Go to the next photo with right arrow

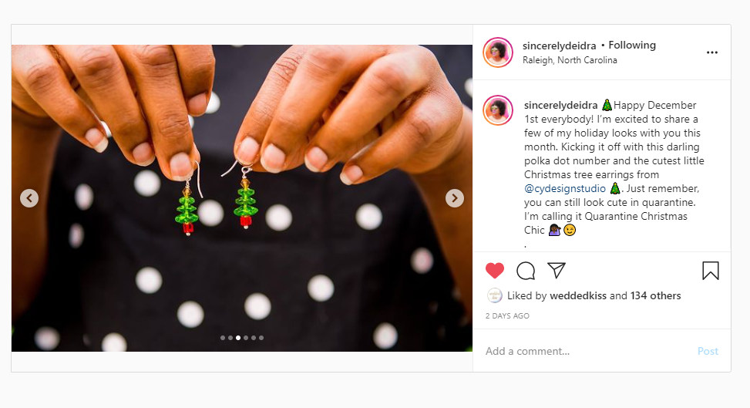tap(455, 198)
